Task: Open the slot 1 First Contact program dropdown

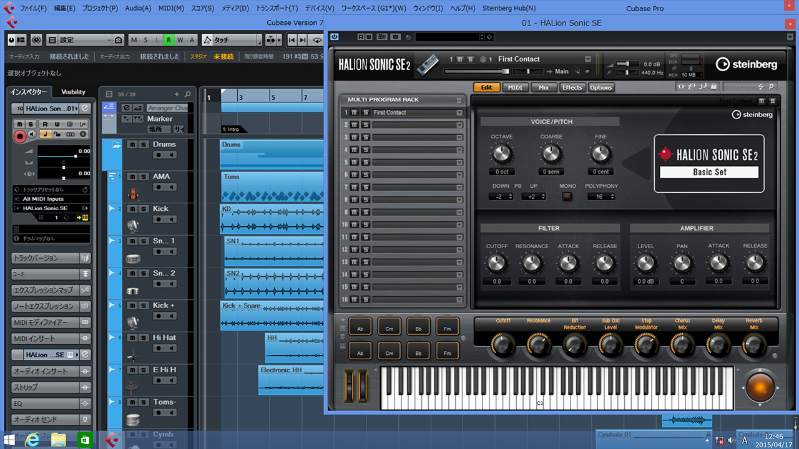Action: click(x=459, y=113)
